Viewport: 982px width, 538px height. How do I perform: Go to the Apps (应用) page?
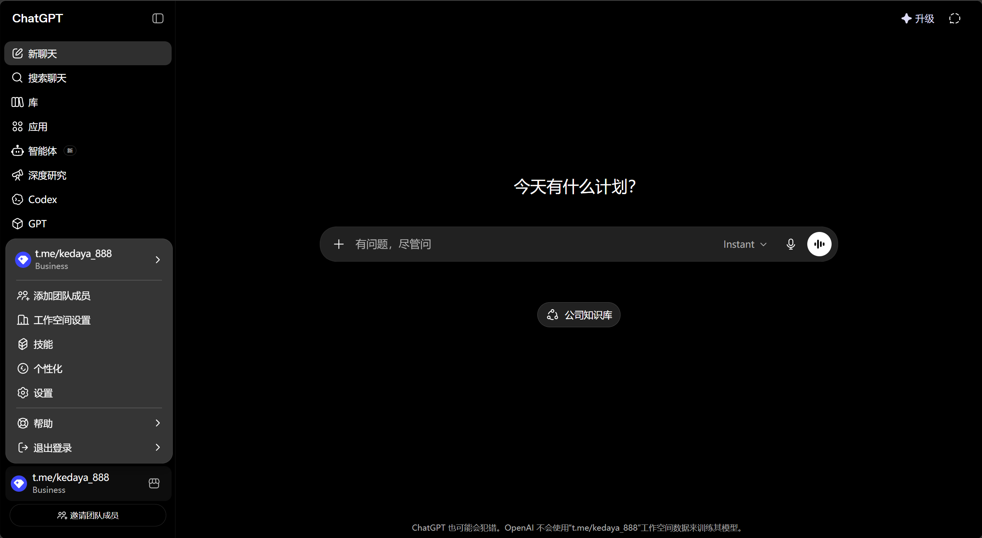coord(88,127)
